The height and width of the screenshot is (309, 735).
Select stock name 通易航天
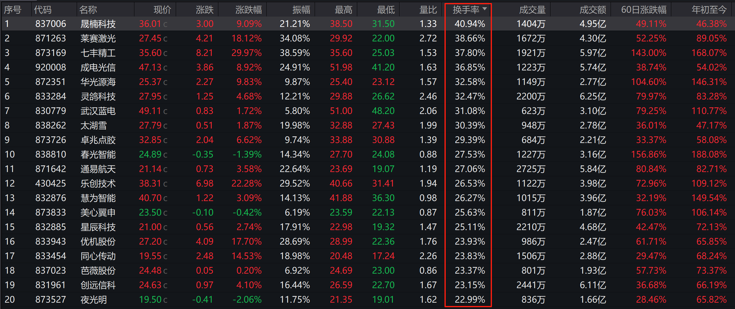tap(98, 169)
